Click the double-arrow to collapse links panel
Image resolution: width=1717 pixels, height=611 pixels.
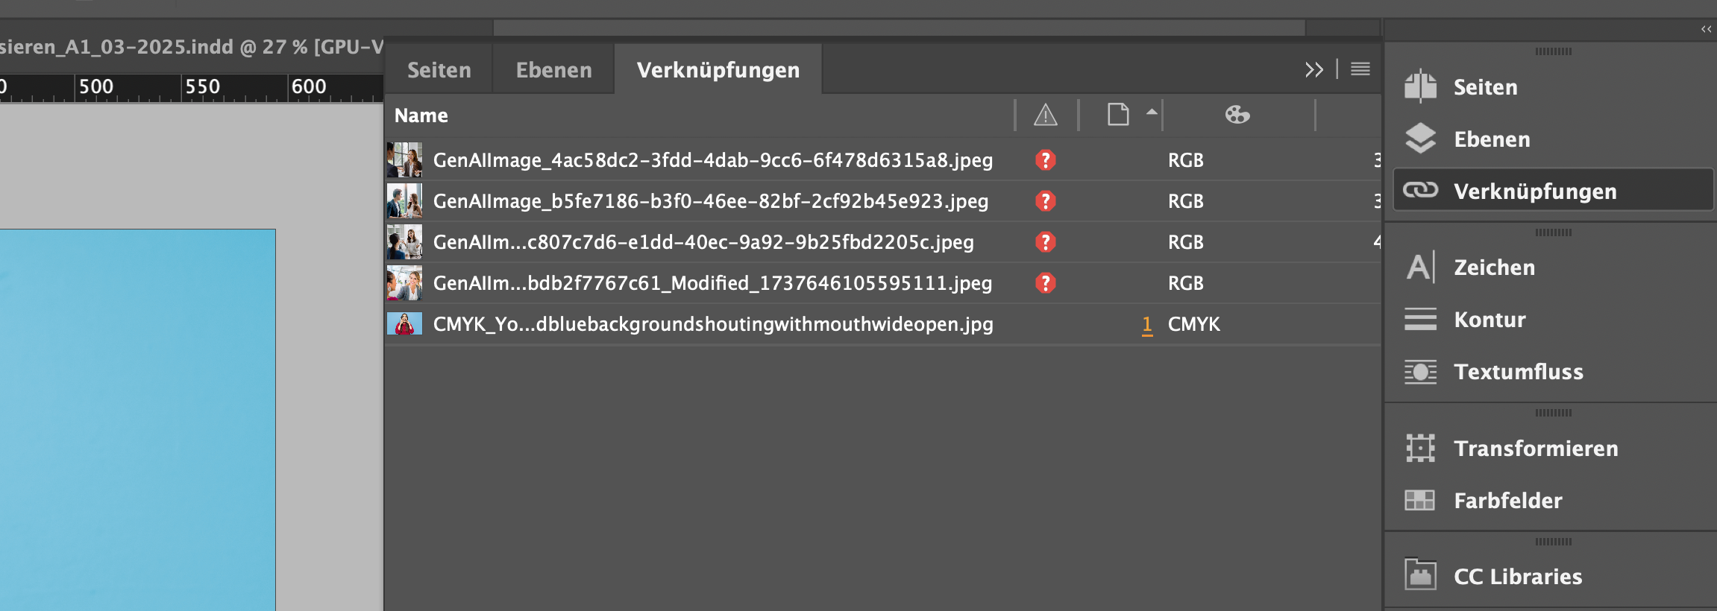(1314, 69)
